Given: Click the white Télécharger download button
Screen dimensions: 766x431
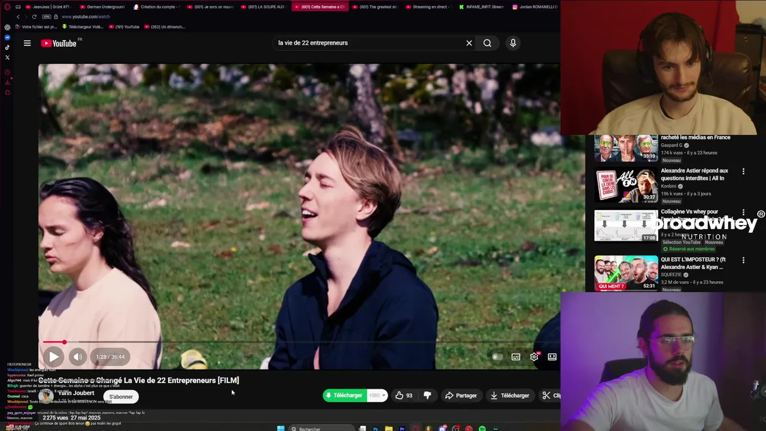Looking at the screenshot, I should coord(510,396).
